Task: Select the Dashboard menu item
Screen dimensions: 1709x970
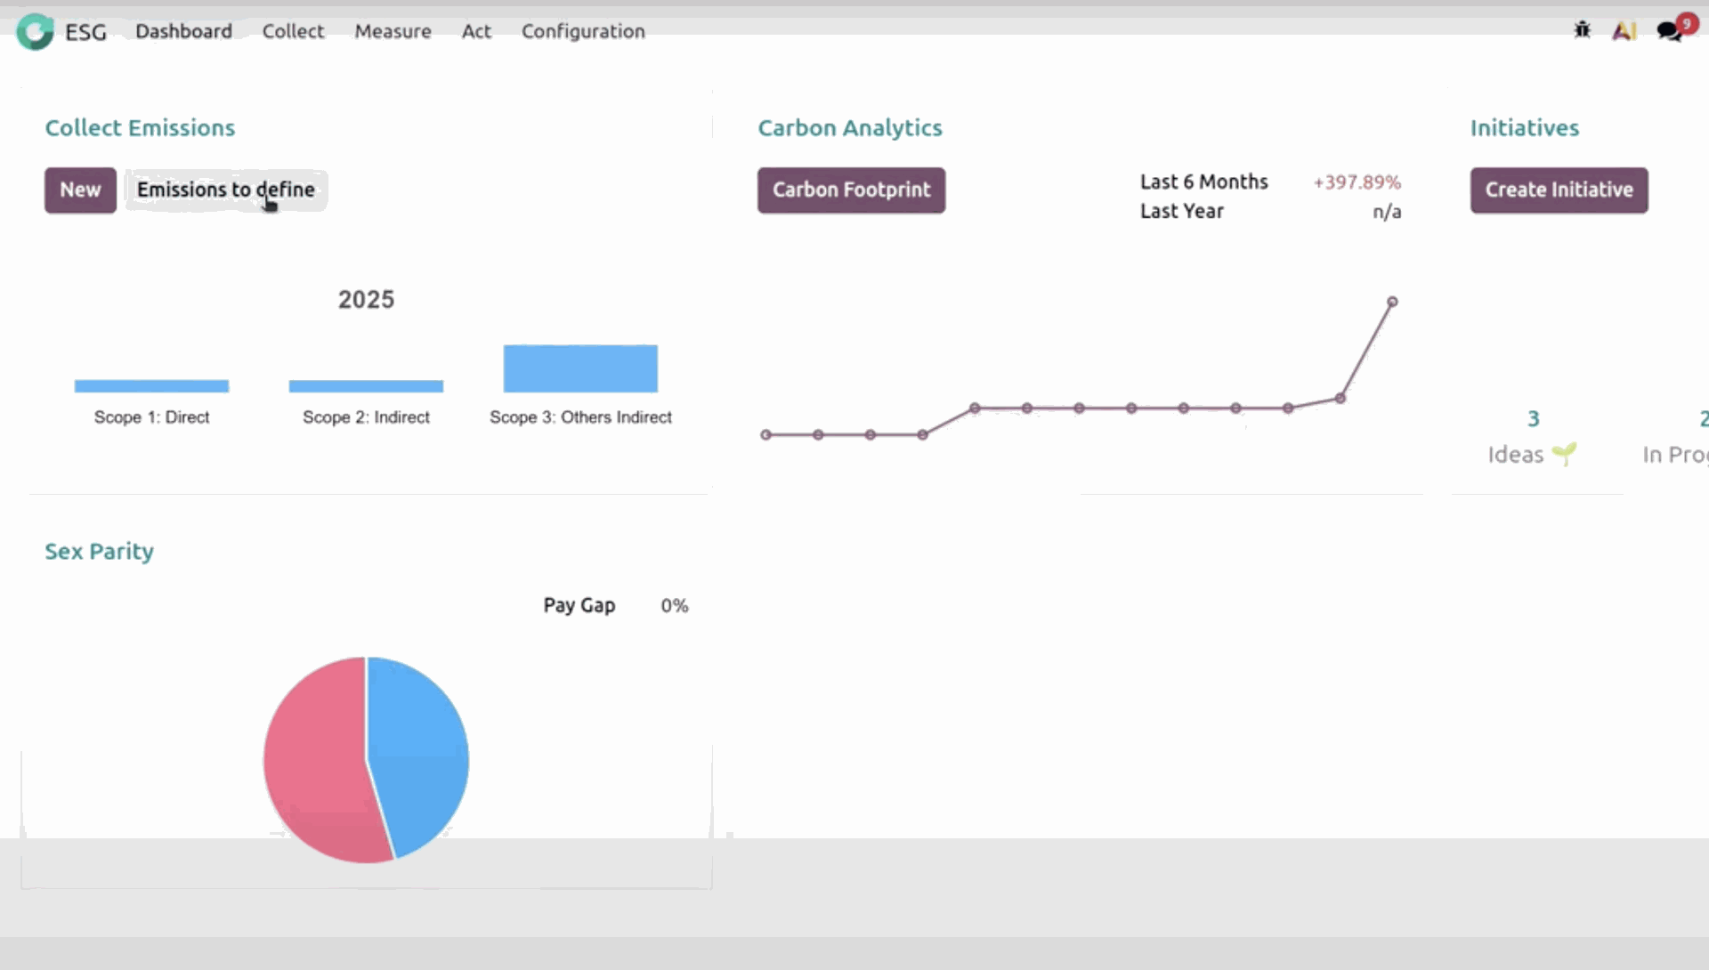Action: point(183,31)
